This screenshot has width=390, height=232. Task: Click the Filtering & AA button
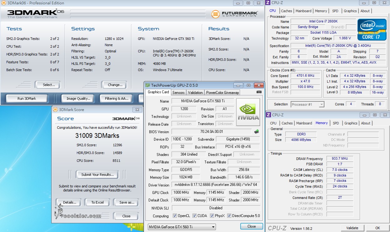click(117, 99)
